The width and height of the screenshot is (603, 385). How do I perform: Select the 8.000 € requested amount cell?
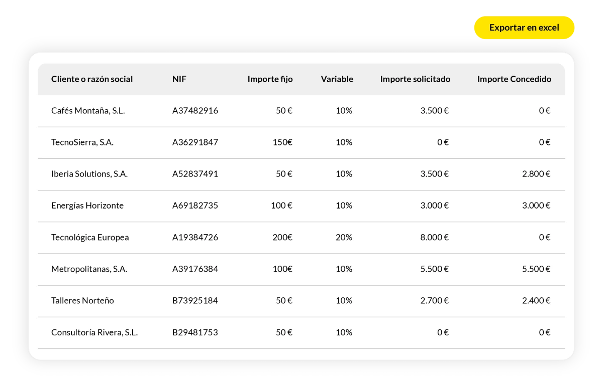point(434,237)
